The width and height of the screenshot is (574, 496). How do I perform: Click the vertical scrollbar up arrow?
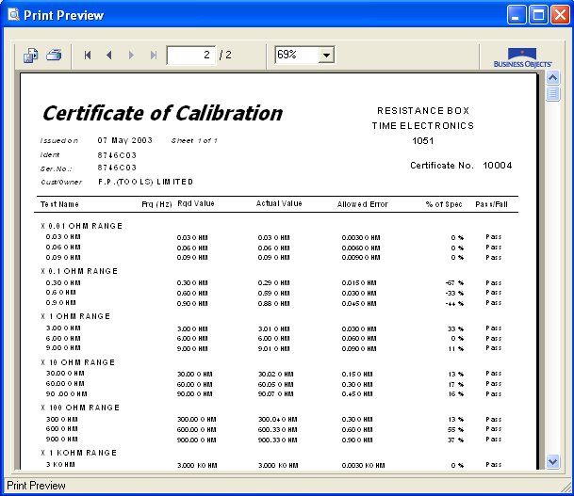[x=553, y=78]
